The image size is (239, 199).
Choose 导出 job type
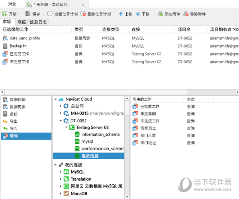[26, 121]
